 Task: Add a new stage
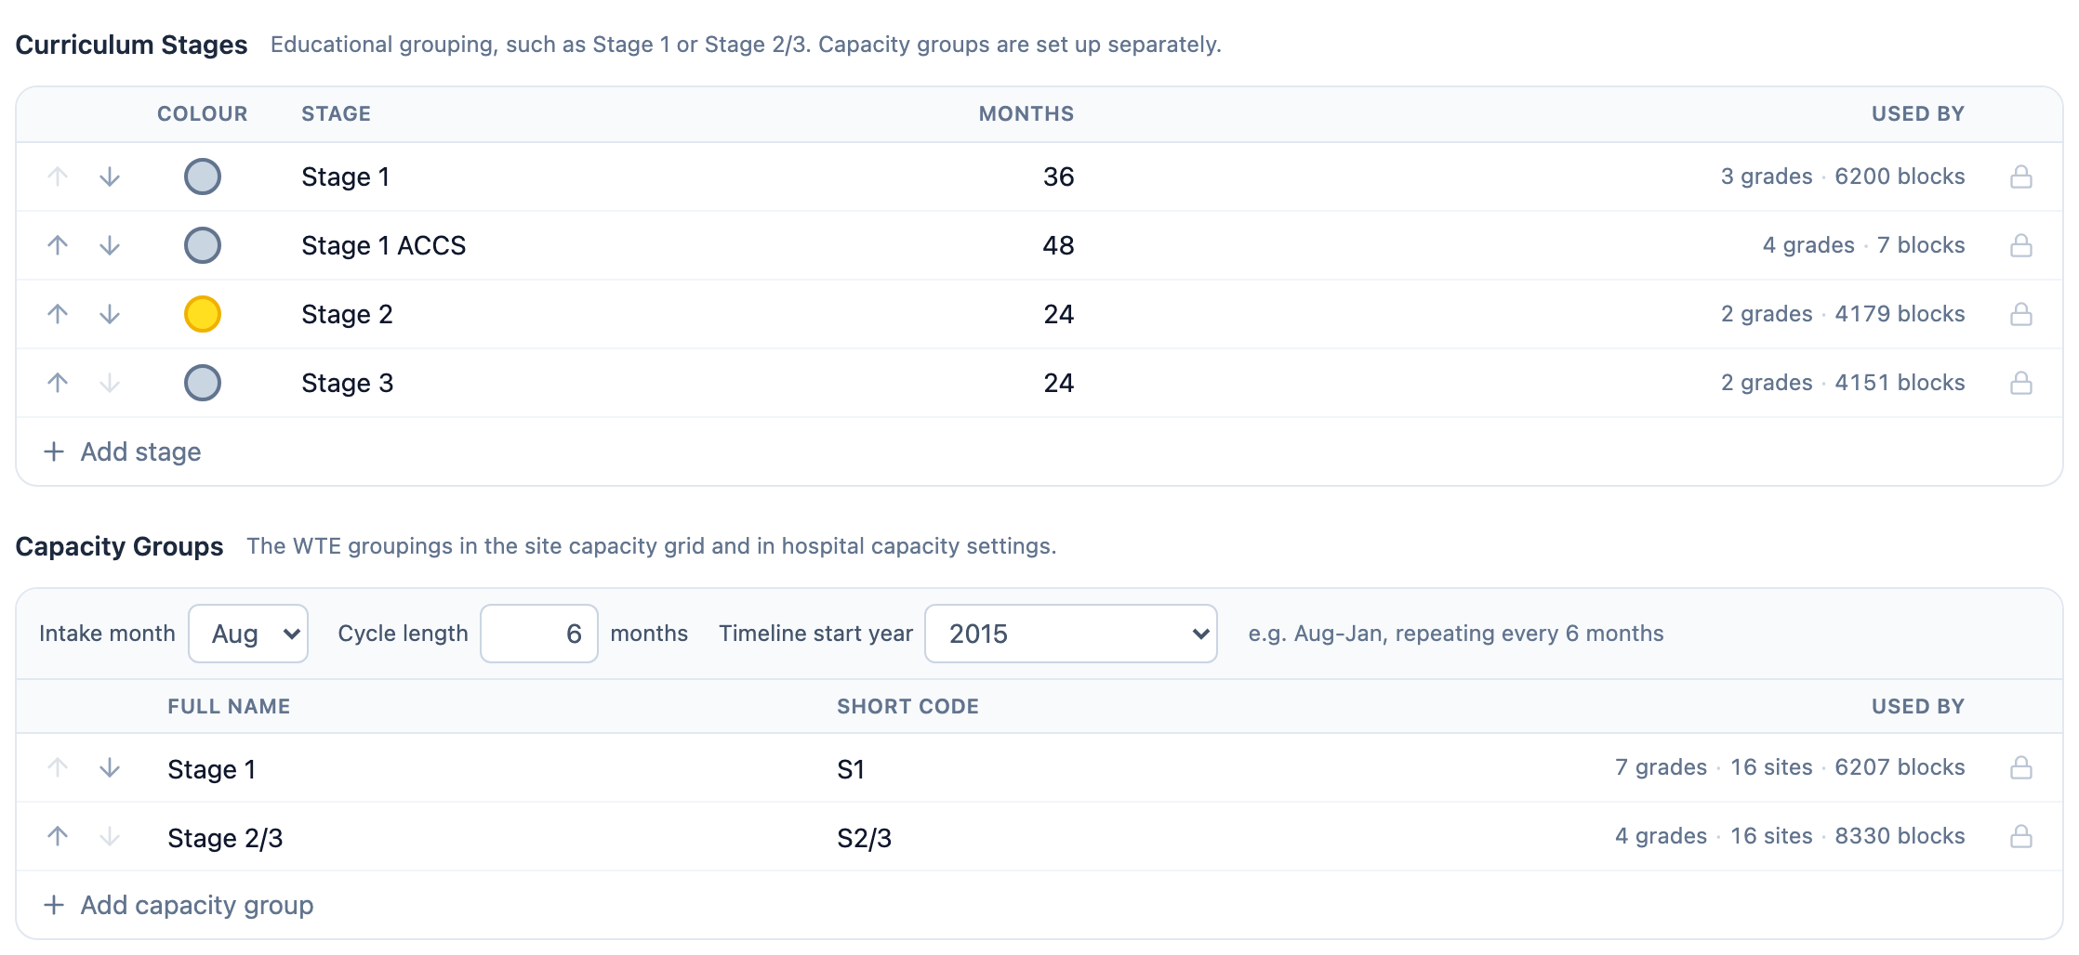pyautogui.click(x=123, y=451)
